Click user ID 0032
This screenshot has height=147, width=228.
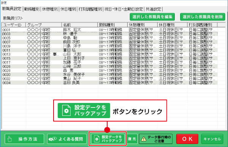pos(6,79)
